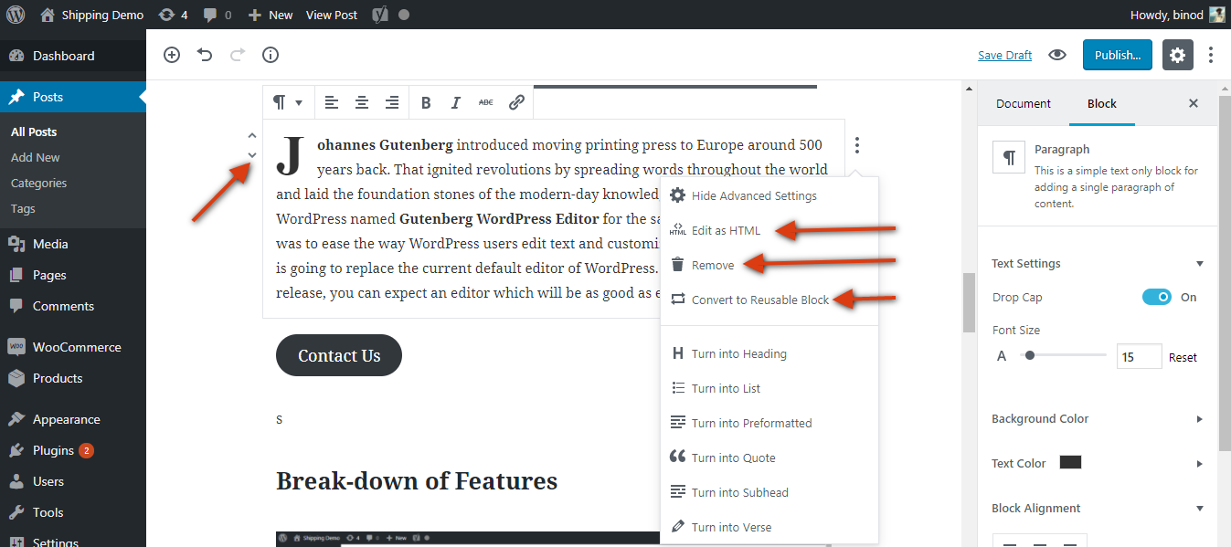The width and height of the screenshot is (1231, 547).
Task: Apply bold formatting
Action: pyautogui.click(x=425, y=102)
